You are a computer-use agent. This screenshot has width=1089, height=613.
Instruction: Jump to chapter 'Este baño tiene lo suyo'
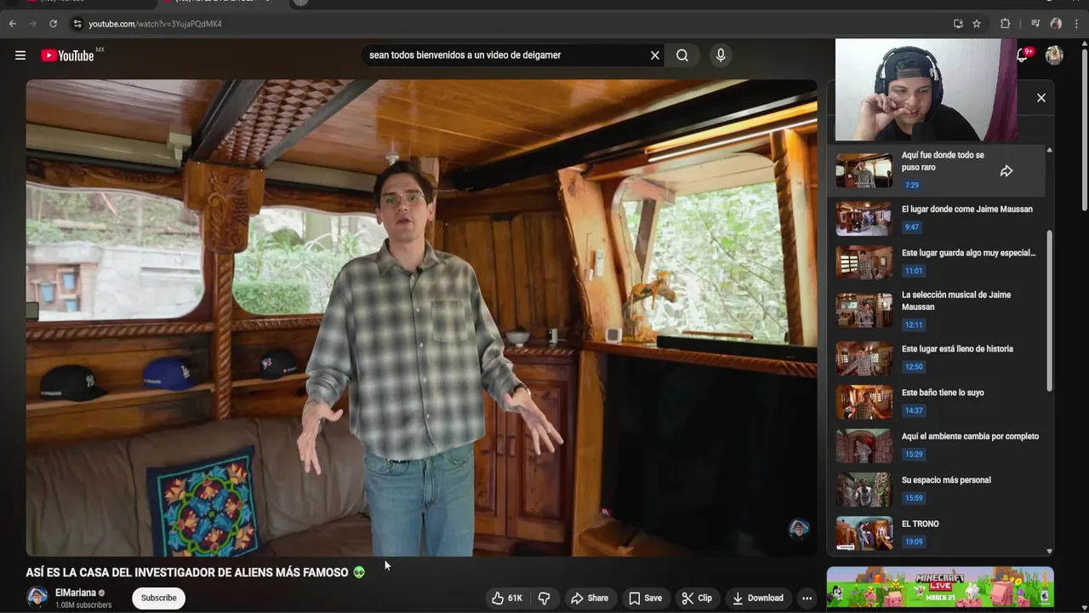[935, 402]
